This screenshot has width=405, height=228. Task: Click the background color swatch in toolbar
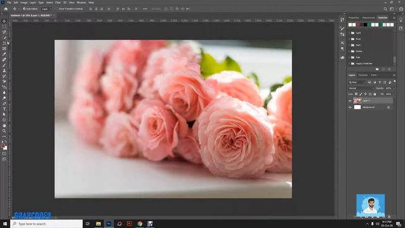(6, 148)
